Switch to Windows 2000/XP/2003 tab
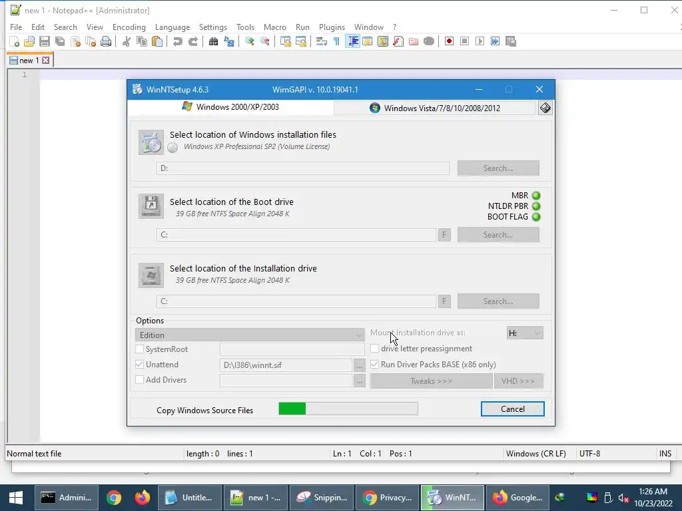Screen dimensions: 682x511 [x=231, y=107]
